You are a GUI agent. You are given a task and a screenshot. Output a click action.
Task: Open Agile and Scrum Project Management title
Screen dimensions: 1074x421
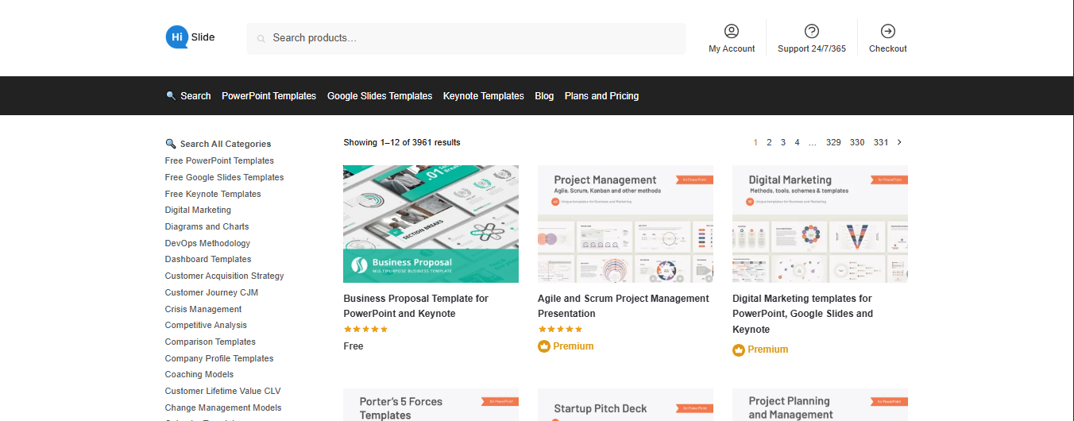[624, 306]
